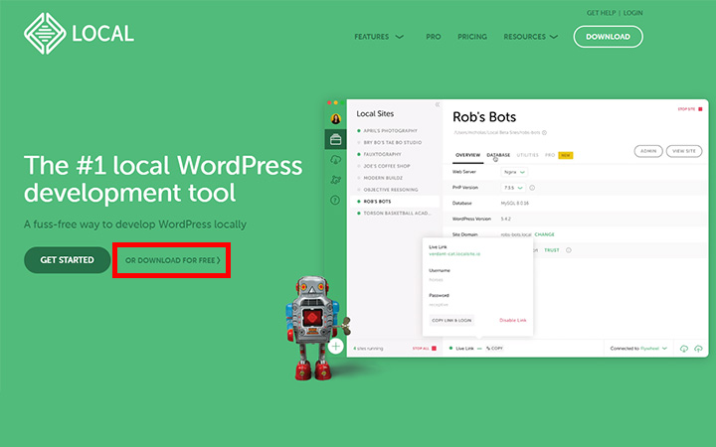Select TORSON BASKETBALL ACAD... site

(397, 213)
